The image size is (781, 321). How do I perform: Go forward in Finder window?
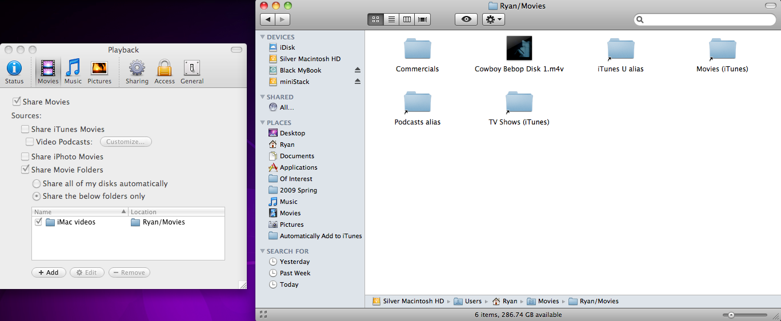[282, 19]
